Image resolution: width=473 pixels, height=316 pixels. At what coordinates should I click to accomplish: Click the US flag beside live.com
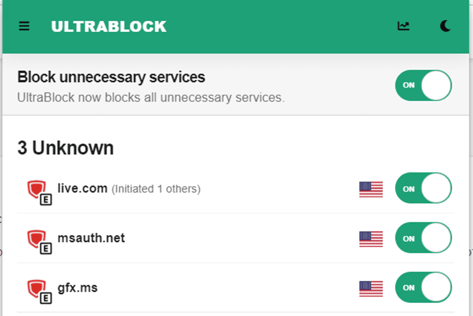pyautogui.click(x=371, y=189)
